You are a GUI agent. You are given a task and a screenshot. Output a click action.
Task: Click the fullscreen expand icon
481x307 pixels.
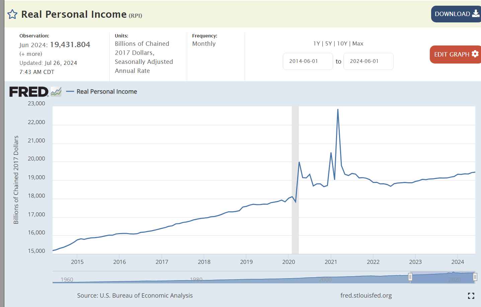coord(471,296)
